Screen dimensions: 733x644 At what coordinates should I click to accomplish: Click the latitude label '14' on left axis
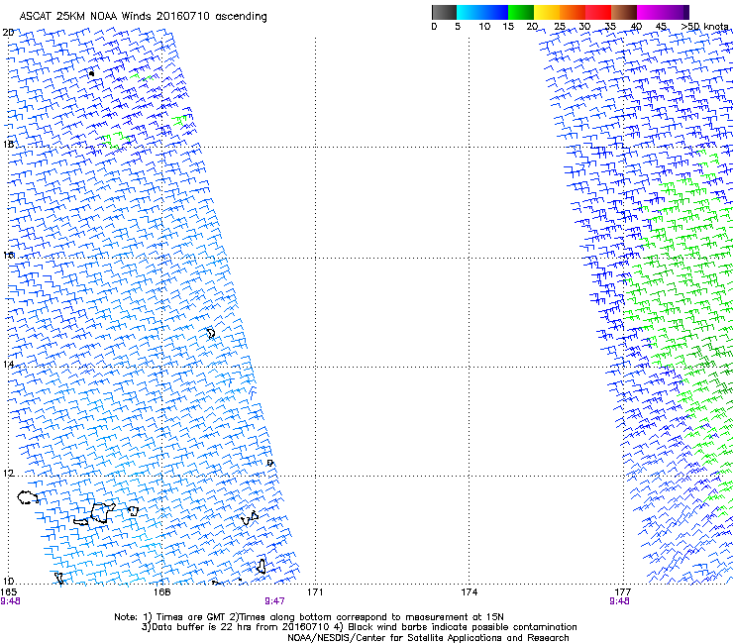(8, 365)
